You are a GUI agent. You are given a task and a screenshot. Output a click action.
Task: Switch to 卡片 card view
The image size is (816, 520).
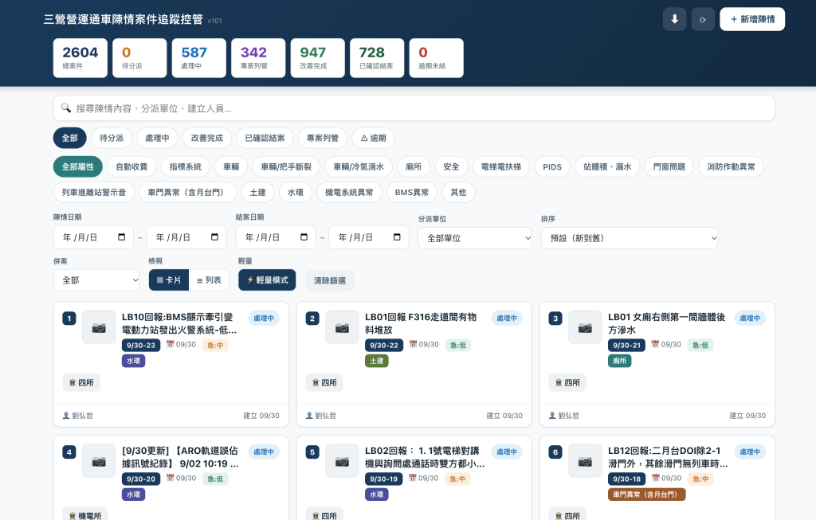169,280
